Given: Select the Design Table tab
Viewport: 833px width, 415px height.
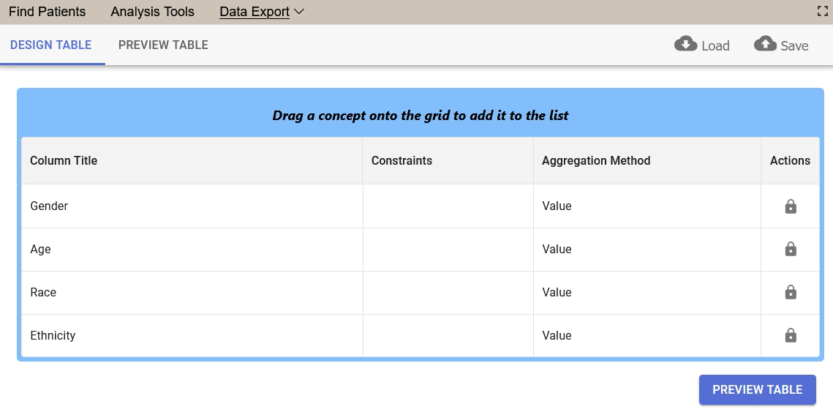Looking at the screenshot, I should 51,45.
